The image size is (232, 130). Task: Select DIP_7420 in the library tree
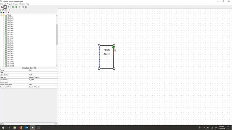[11, 38]
